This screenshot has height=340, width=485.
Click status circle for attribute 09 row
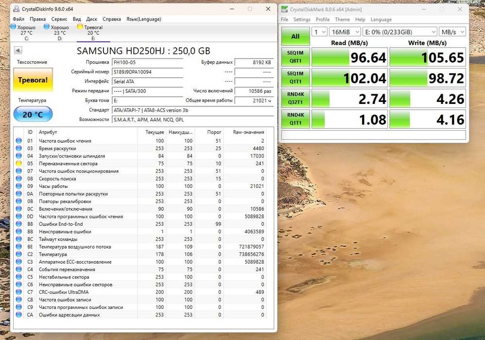18,186
